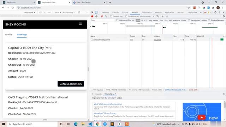Click the CANCEL BOOKING button

click(x=71, y=84)
